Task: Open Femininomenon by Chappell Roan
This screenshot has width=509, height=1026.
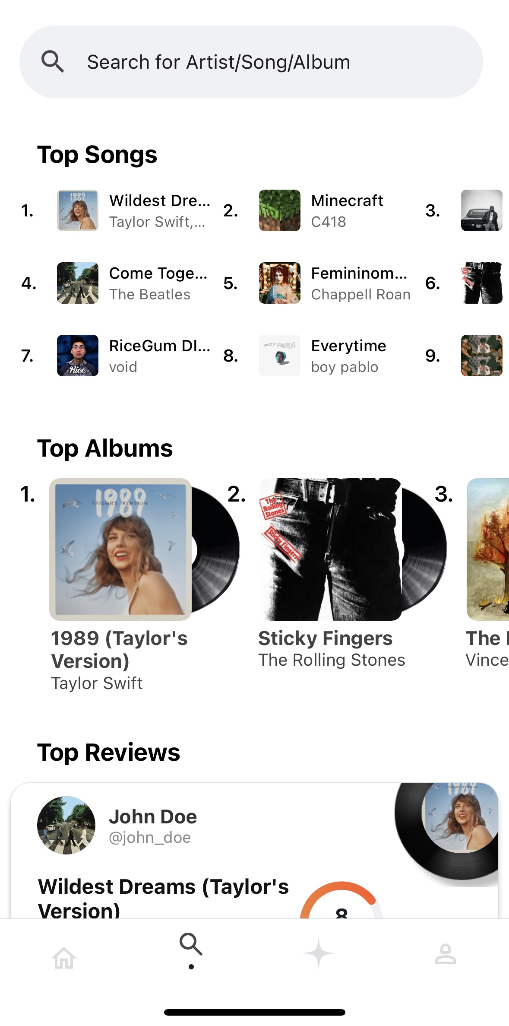Action: 335,283
